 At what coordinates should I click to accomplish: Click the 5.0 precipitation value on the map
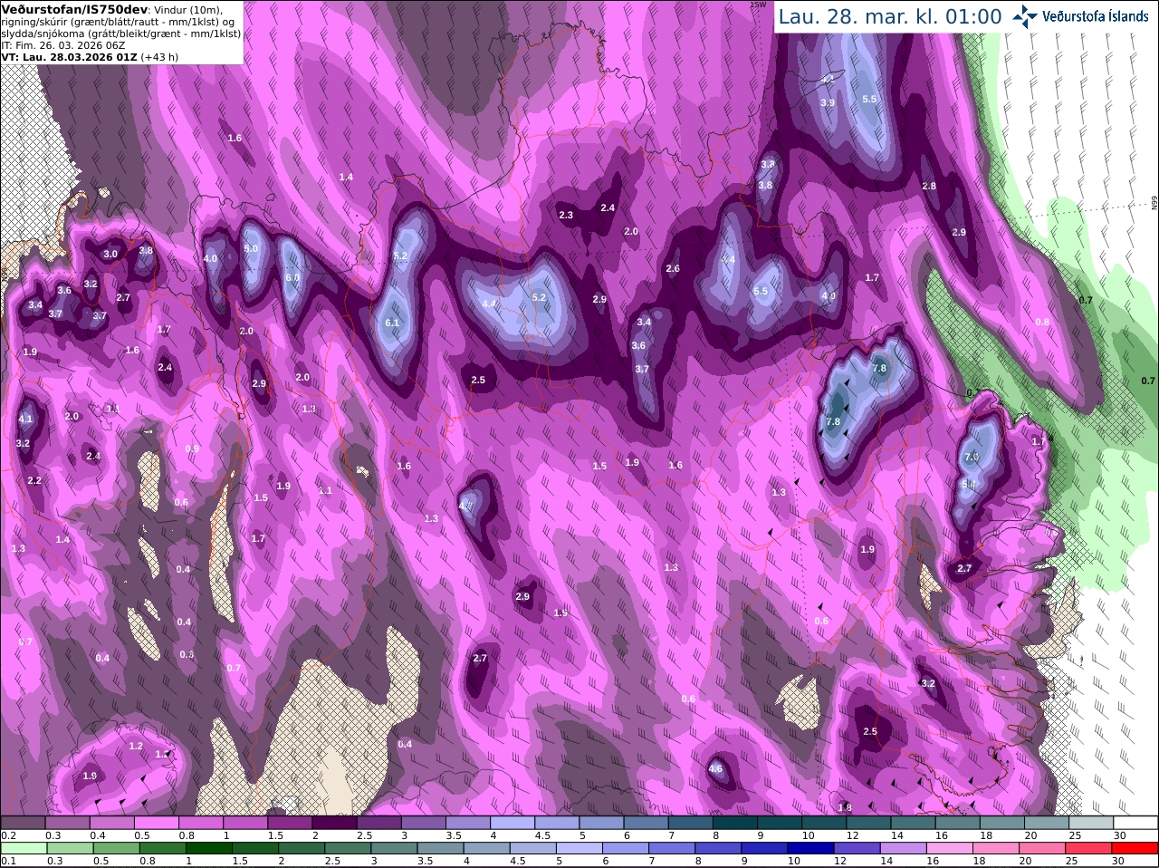pos(251,248)
